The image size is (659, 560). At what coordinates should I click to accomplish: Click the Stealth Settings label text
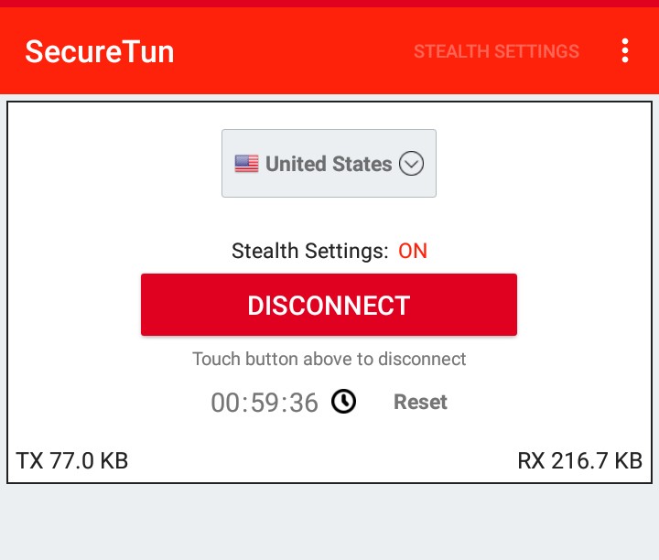tap(309, 251)
